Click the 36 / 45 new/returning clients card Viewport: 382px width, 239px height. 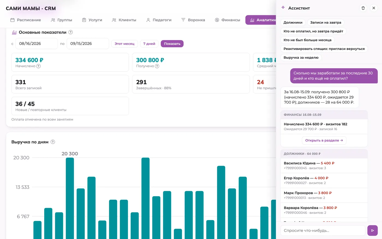pos(70,106)
